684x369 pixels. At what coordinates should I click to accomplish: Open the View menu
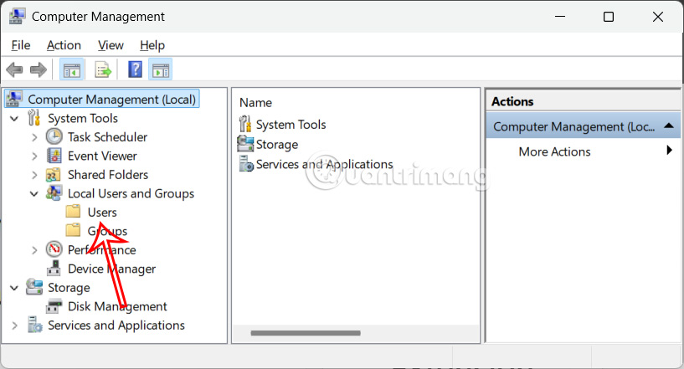click(x=111, y=45)
